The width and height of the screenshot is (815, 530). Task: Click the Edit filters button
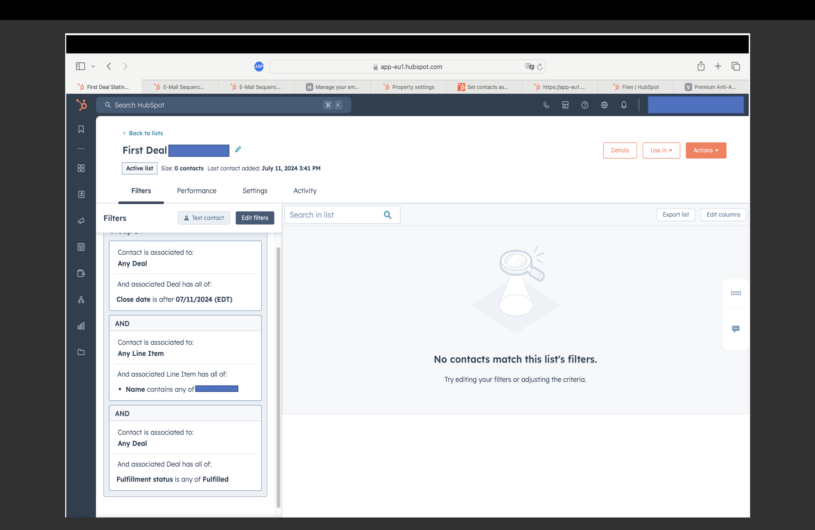[255, 218]
